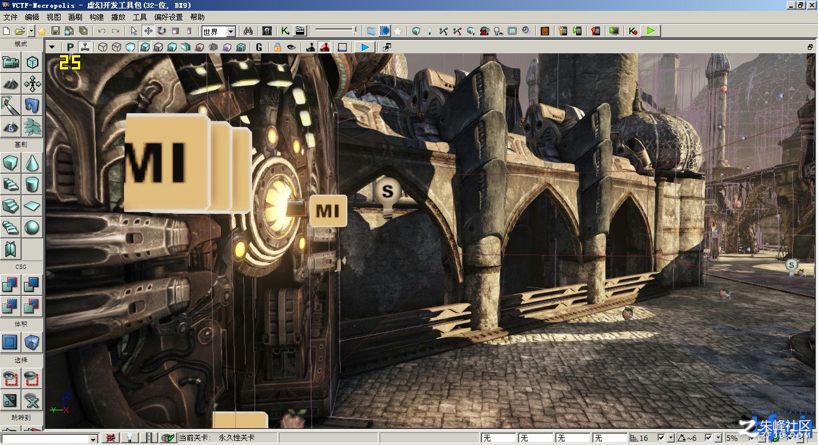
Task: Select Perspective view P button
Action: 71,47
